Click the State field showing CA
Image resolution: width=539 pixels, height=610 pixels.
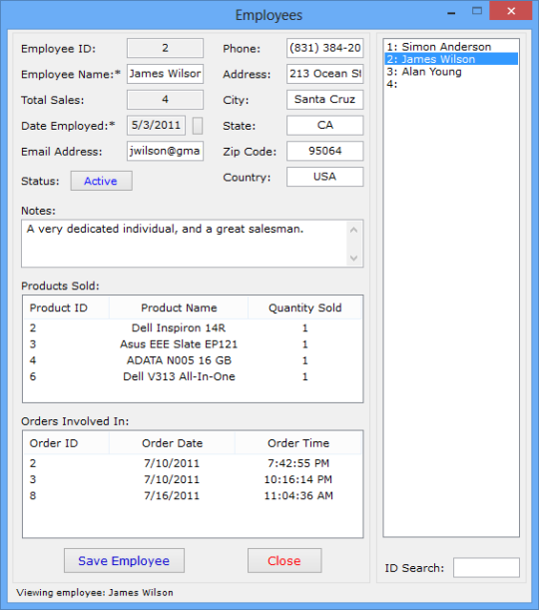click(x=325, y=125)
